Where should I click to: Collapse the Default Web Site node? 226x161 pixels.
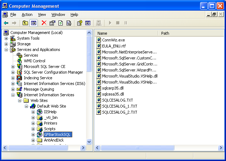[x=26, y=106]
